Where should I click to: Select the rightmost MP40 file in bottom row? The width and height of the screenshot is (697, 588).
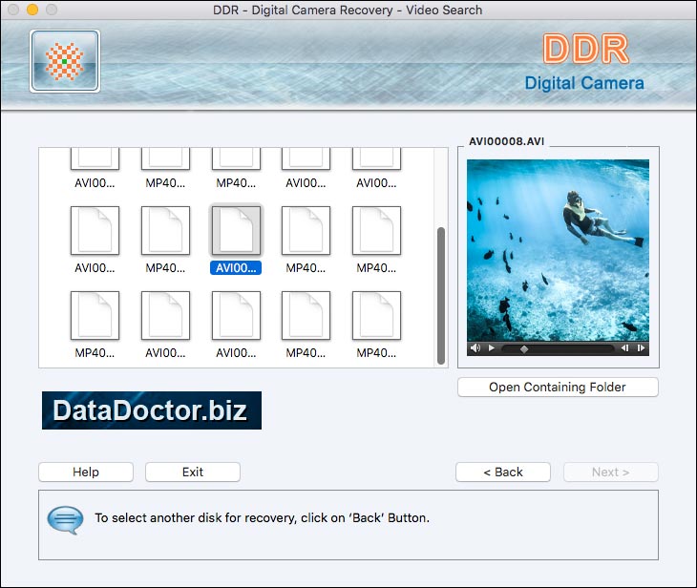[376, 317]
